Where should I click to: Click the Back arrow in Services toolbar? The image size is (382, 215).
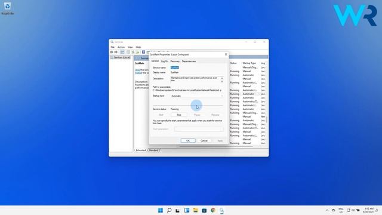point(112,52)
